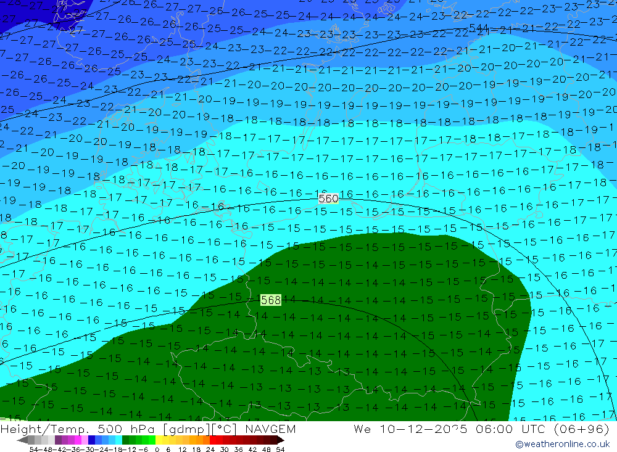Click the (06+96) forecast hour text

(x=582, y=429)
